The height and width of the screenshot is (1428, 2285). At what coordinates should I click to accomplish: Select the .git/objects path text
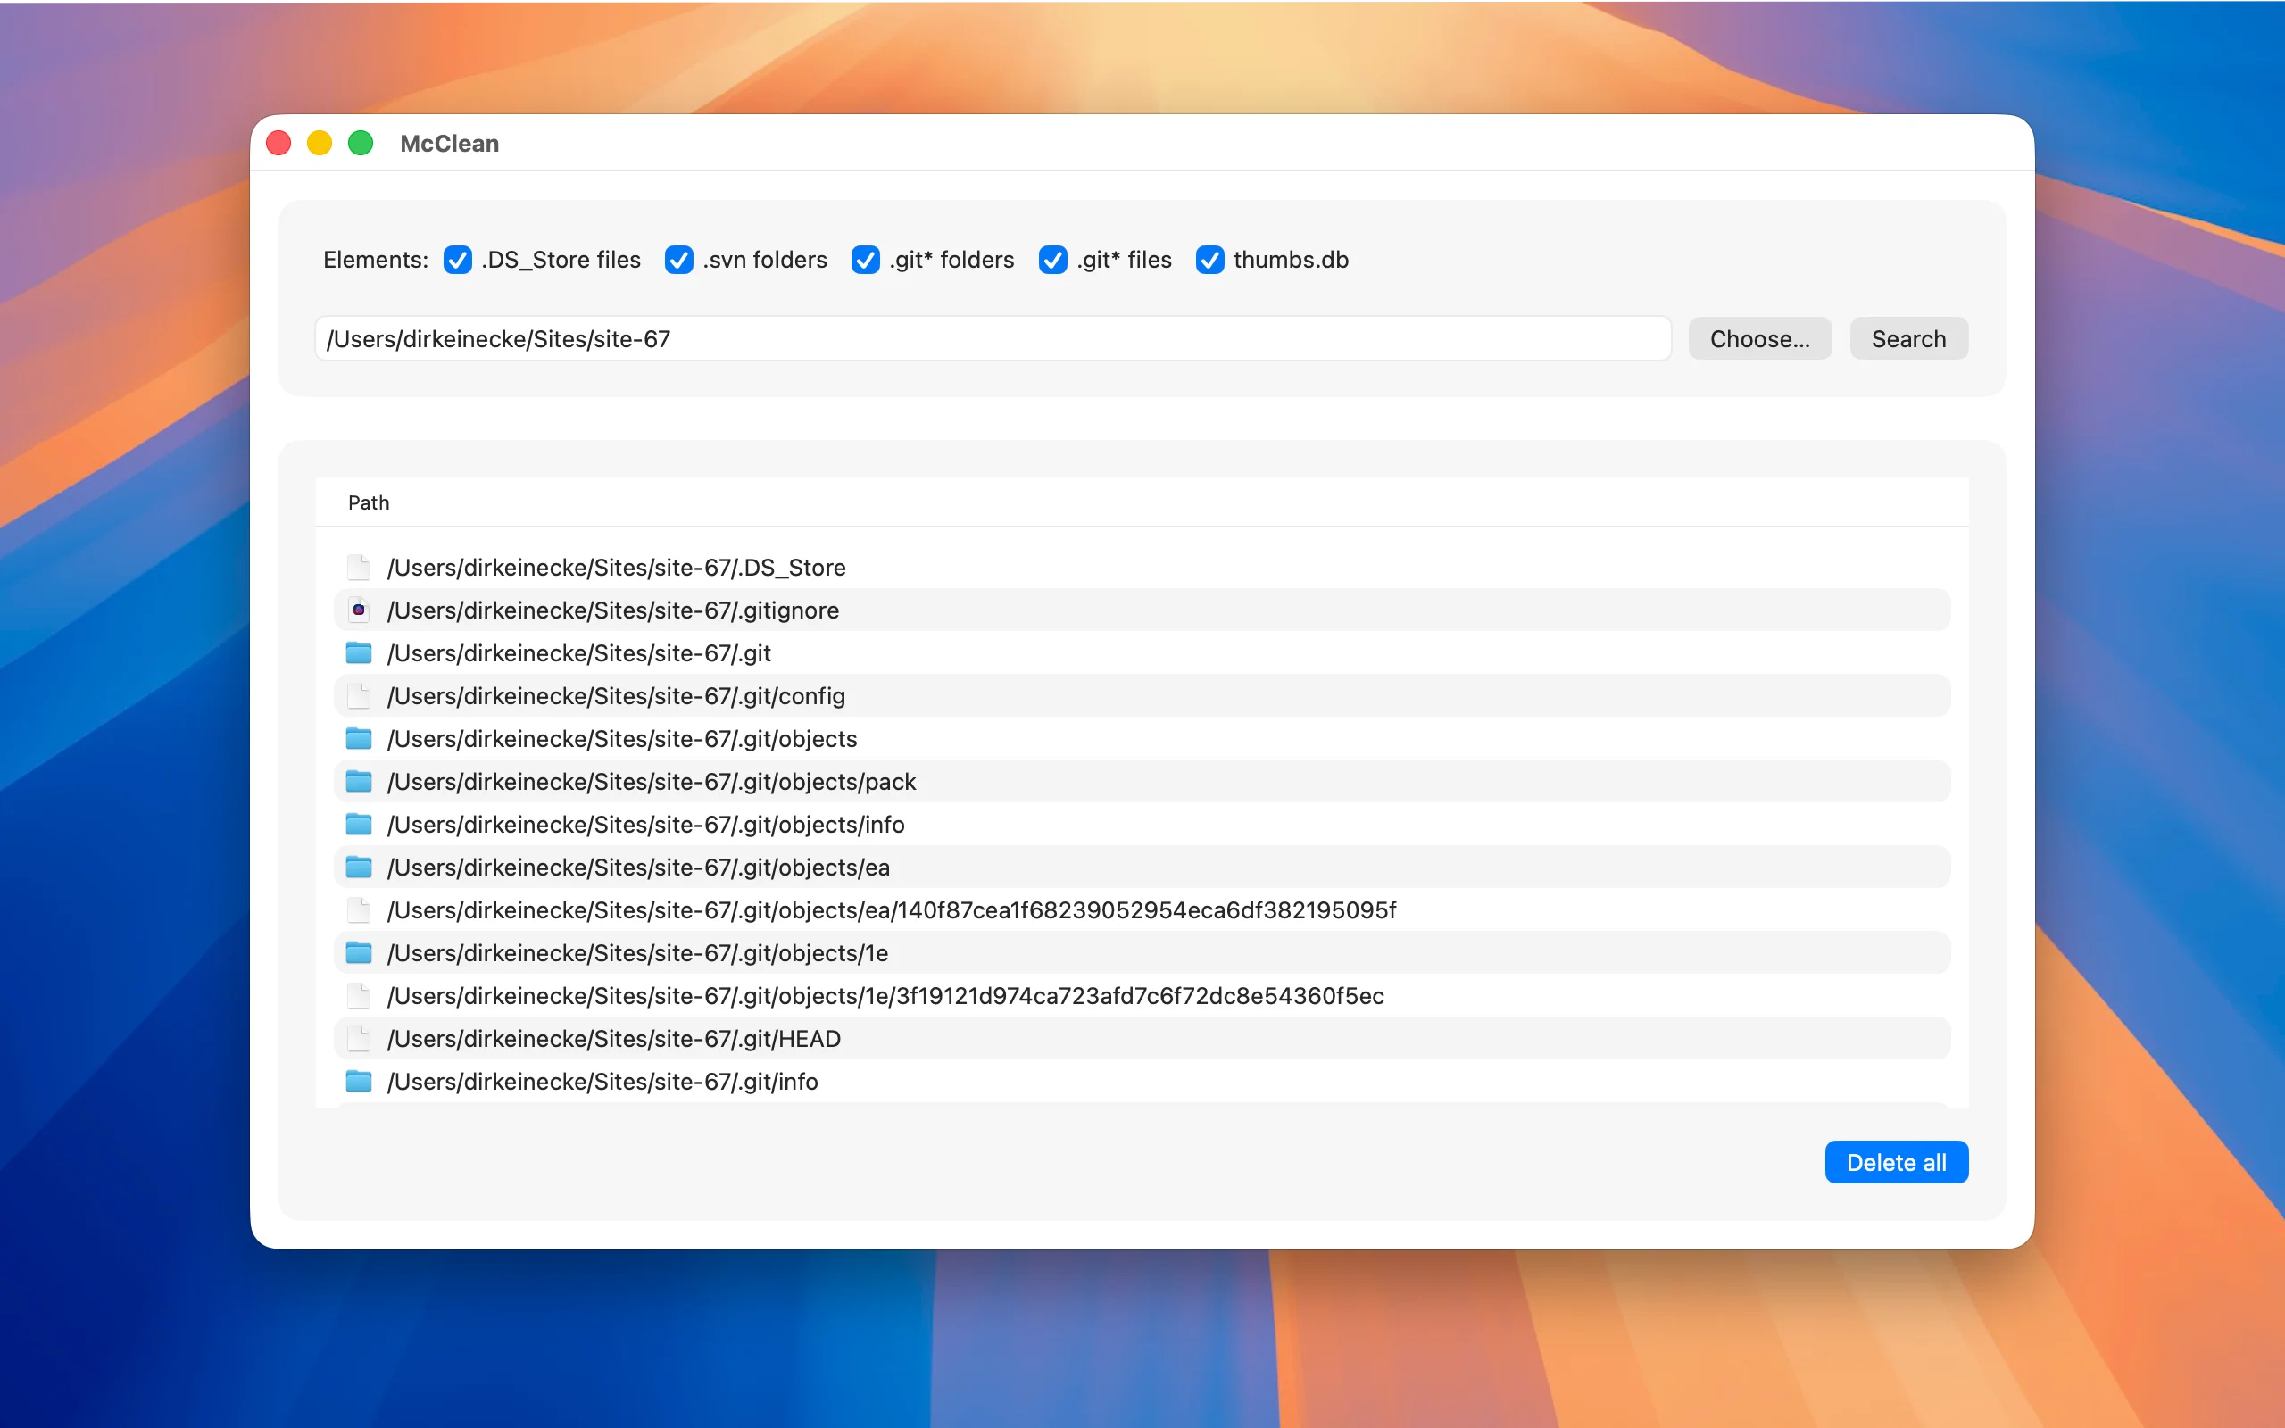click(622, 739)
